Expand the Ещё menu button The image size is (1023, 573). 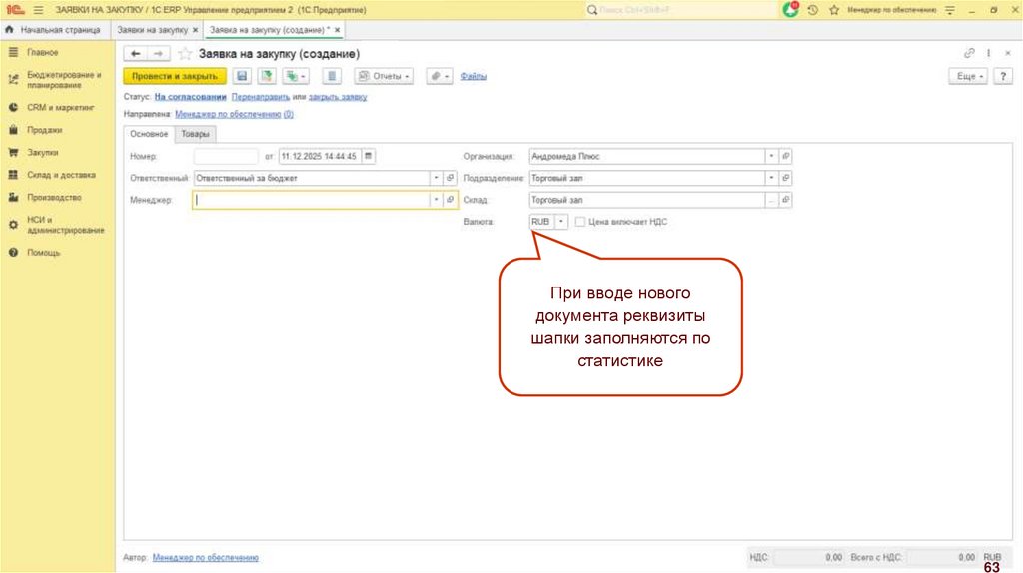tap(967, 76)
